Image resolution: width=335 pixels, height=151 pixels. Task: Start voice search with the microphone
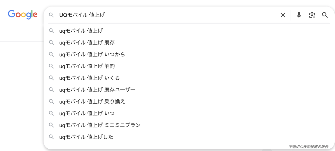pyautogui.click(x=299, y=15)
